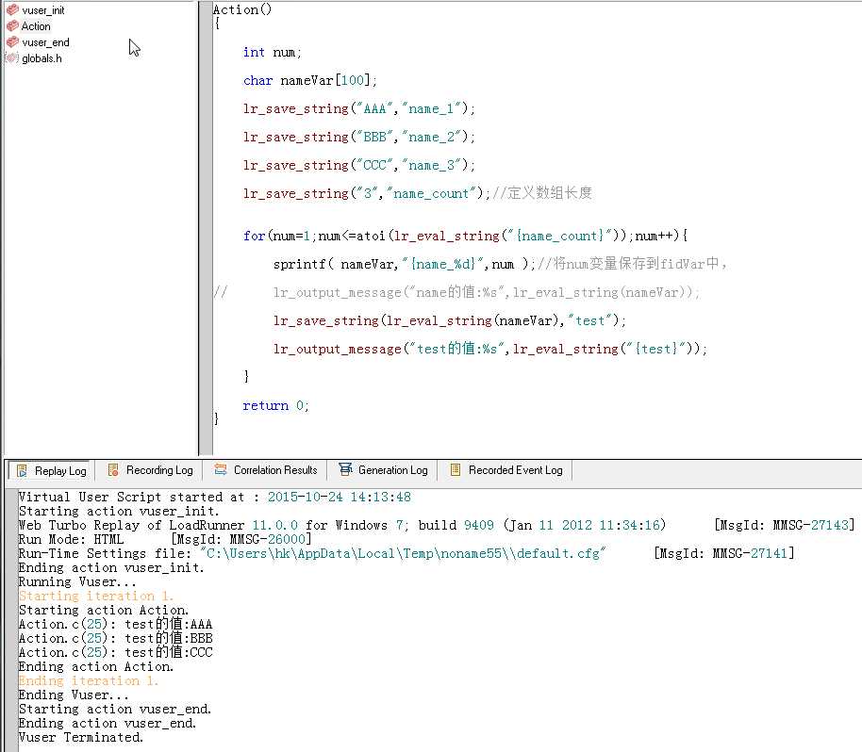This screenshot has width=862, height=752.
Task: Click the 'Ending action vuser_init.' log line
Action: (111, 568)
